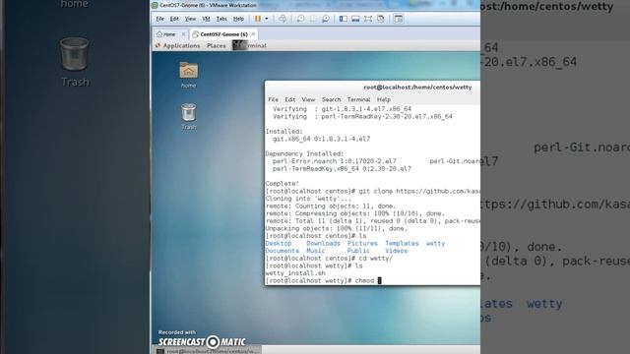
Task: Close the CentOS7-Gnome (6) tab
Action: (254, 34)
